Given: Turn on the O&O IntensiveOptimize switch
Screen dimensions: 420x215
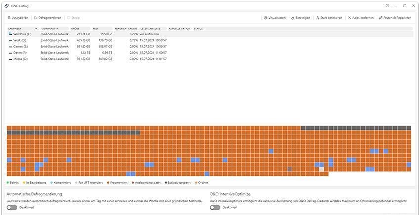Looking at the screenshot, I should 215,207.
